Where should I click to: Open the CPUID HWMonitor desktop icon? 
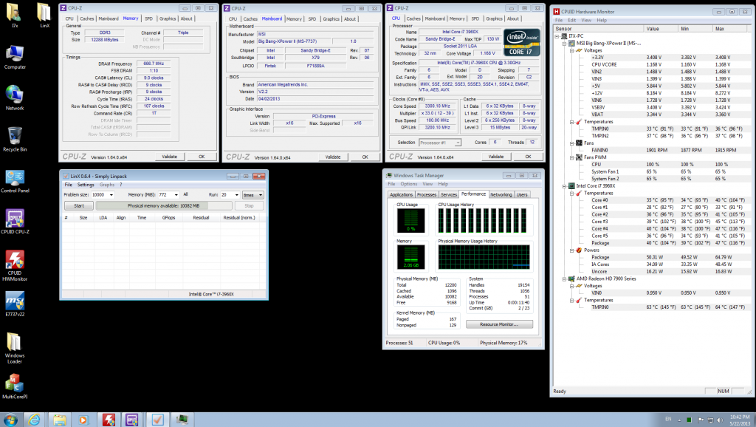coord(15,260)
